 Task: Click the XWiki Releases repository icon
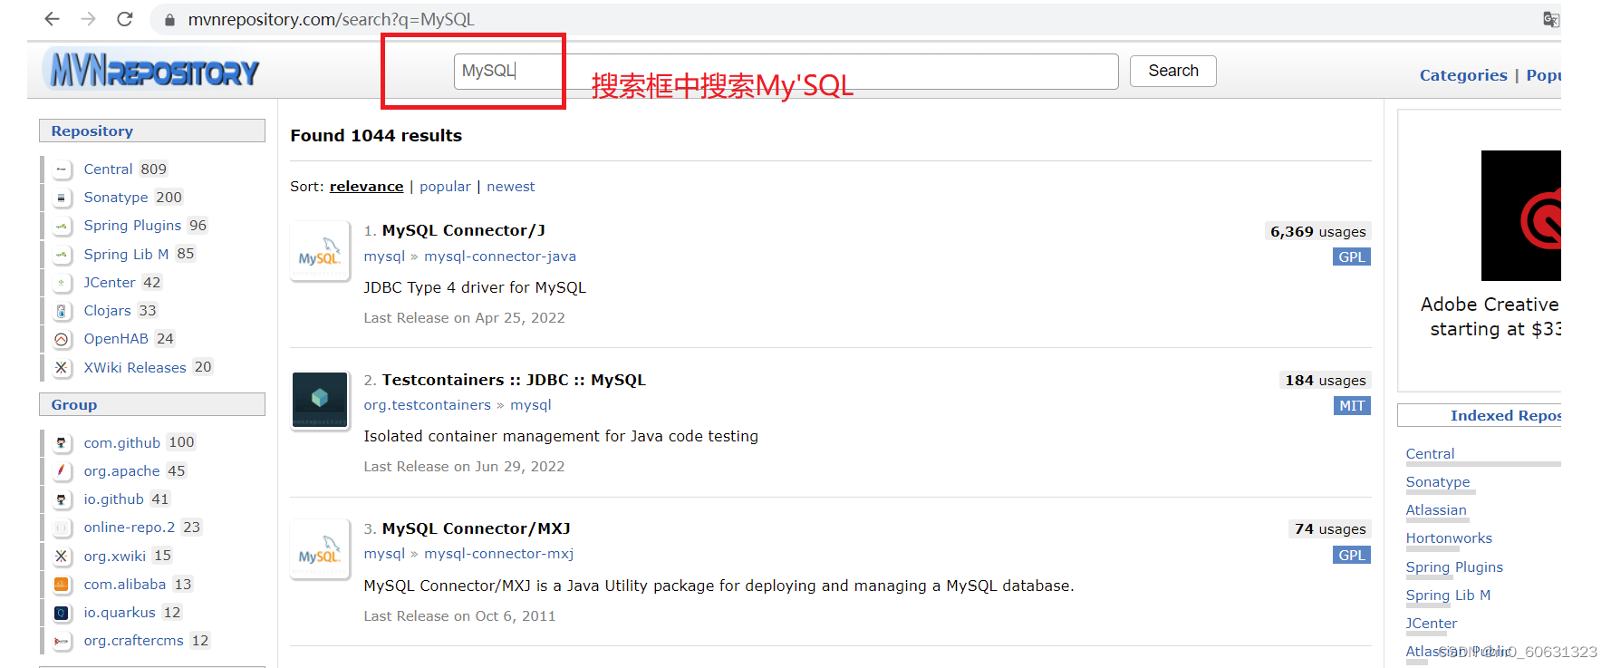[x=62, y=368]
